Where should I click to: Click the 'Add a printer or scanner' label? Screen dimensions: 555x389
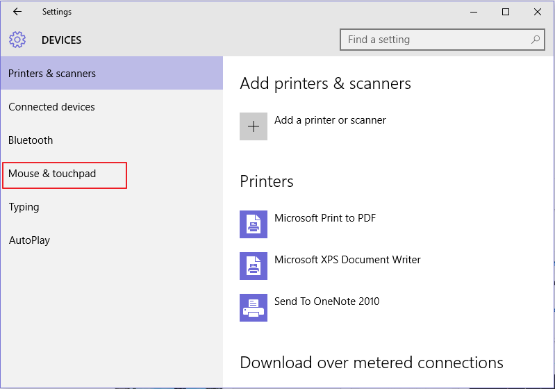(x=330, y=120)
